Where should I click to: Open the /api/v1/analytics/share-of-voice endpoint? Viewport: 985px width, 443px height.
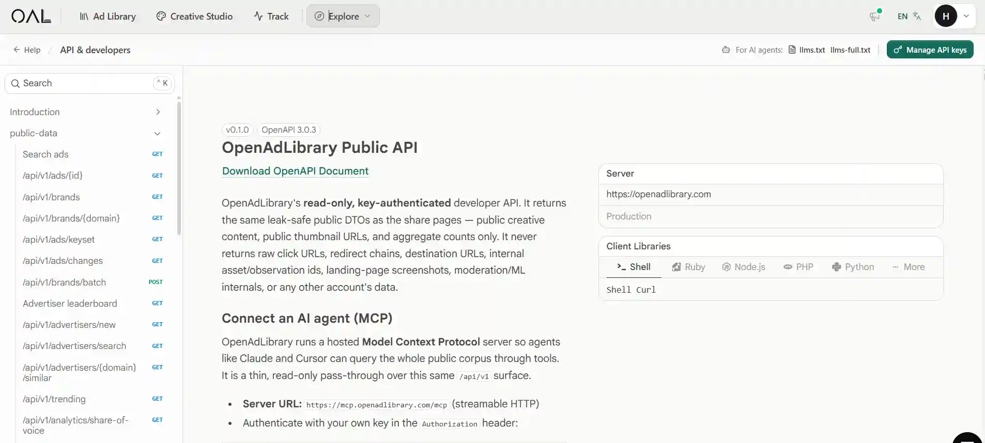[x=92, y=425]
